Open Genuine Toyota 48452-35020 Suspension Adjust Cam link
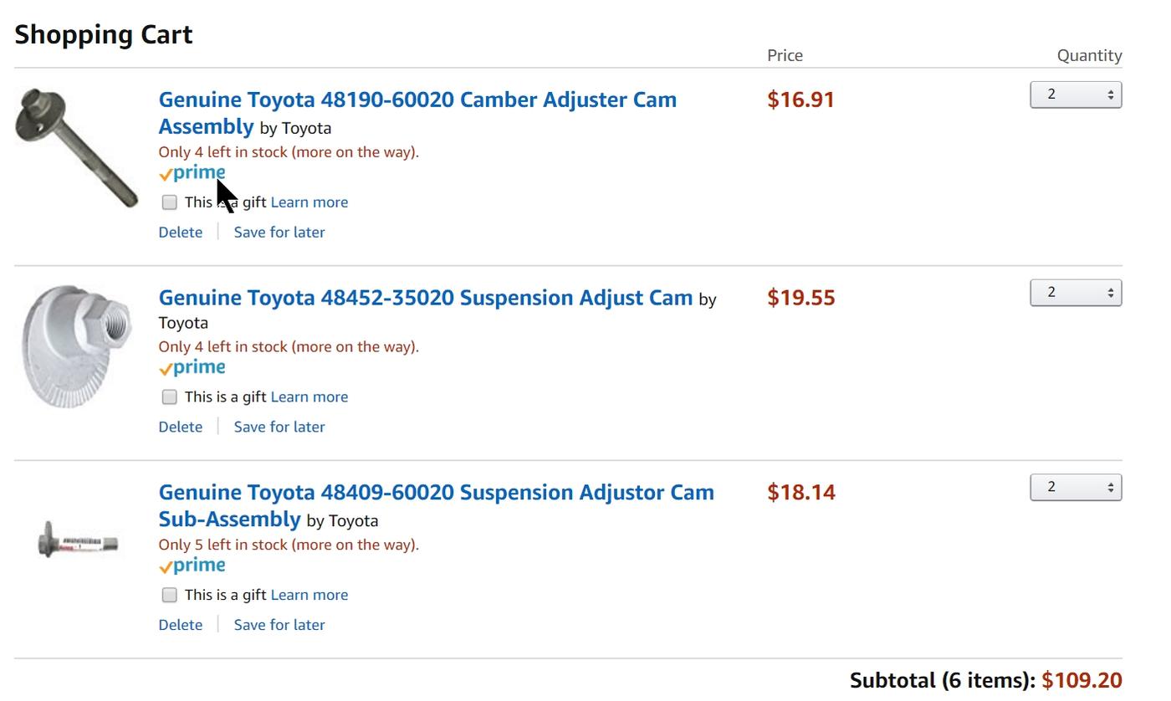The height and width of the screenshot is (701, 1171). click(x=426, y=298)
